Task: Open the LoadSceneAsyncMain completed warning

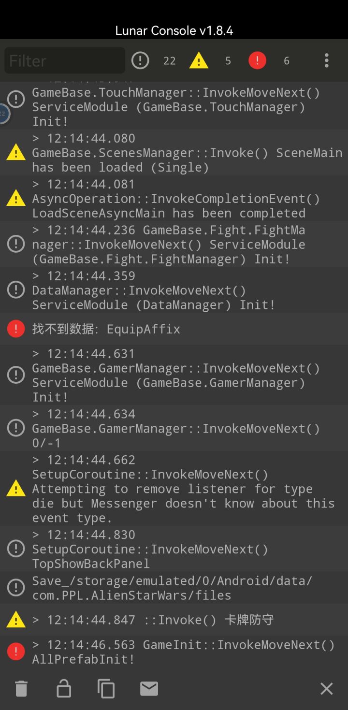Action: (174, 199)
